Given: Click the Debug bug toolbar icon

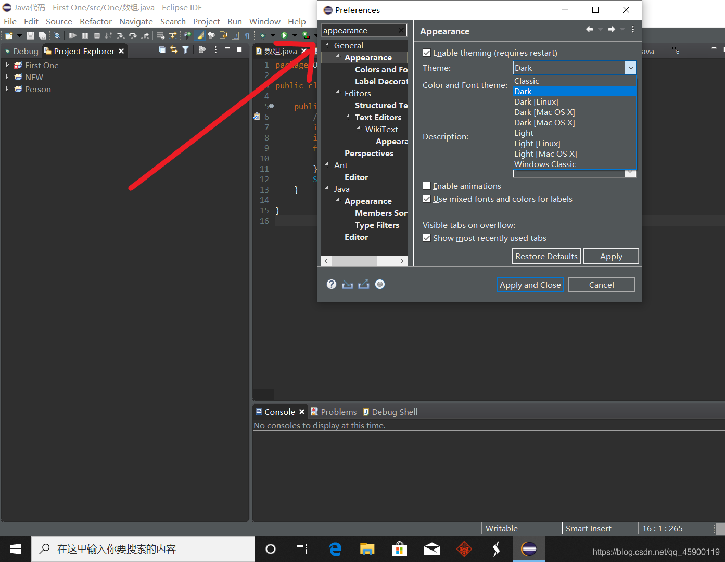Looking at the screenshot, I should click(263, 35).
